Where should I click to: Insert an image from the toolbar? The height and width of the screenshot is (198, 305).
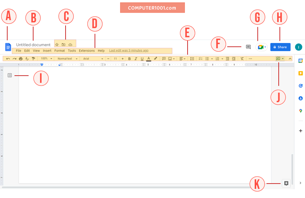click(170, 59)
